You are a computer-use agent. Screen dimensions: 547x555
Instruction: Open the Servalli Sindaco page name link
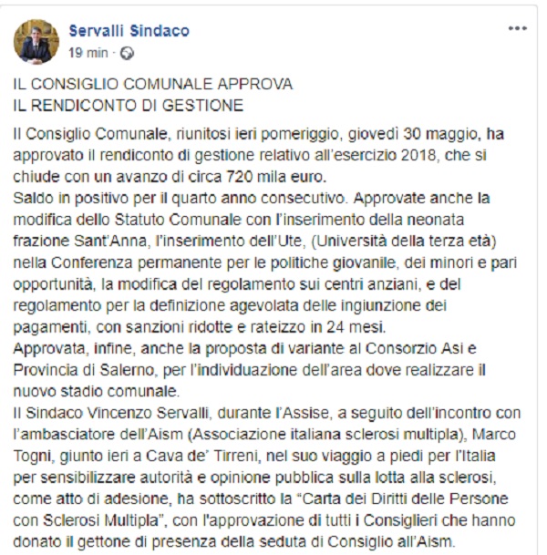click(129, 31)
